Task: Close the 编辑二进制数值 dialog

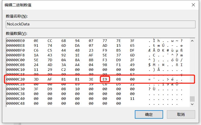Action: coord(193,5)
